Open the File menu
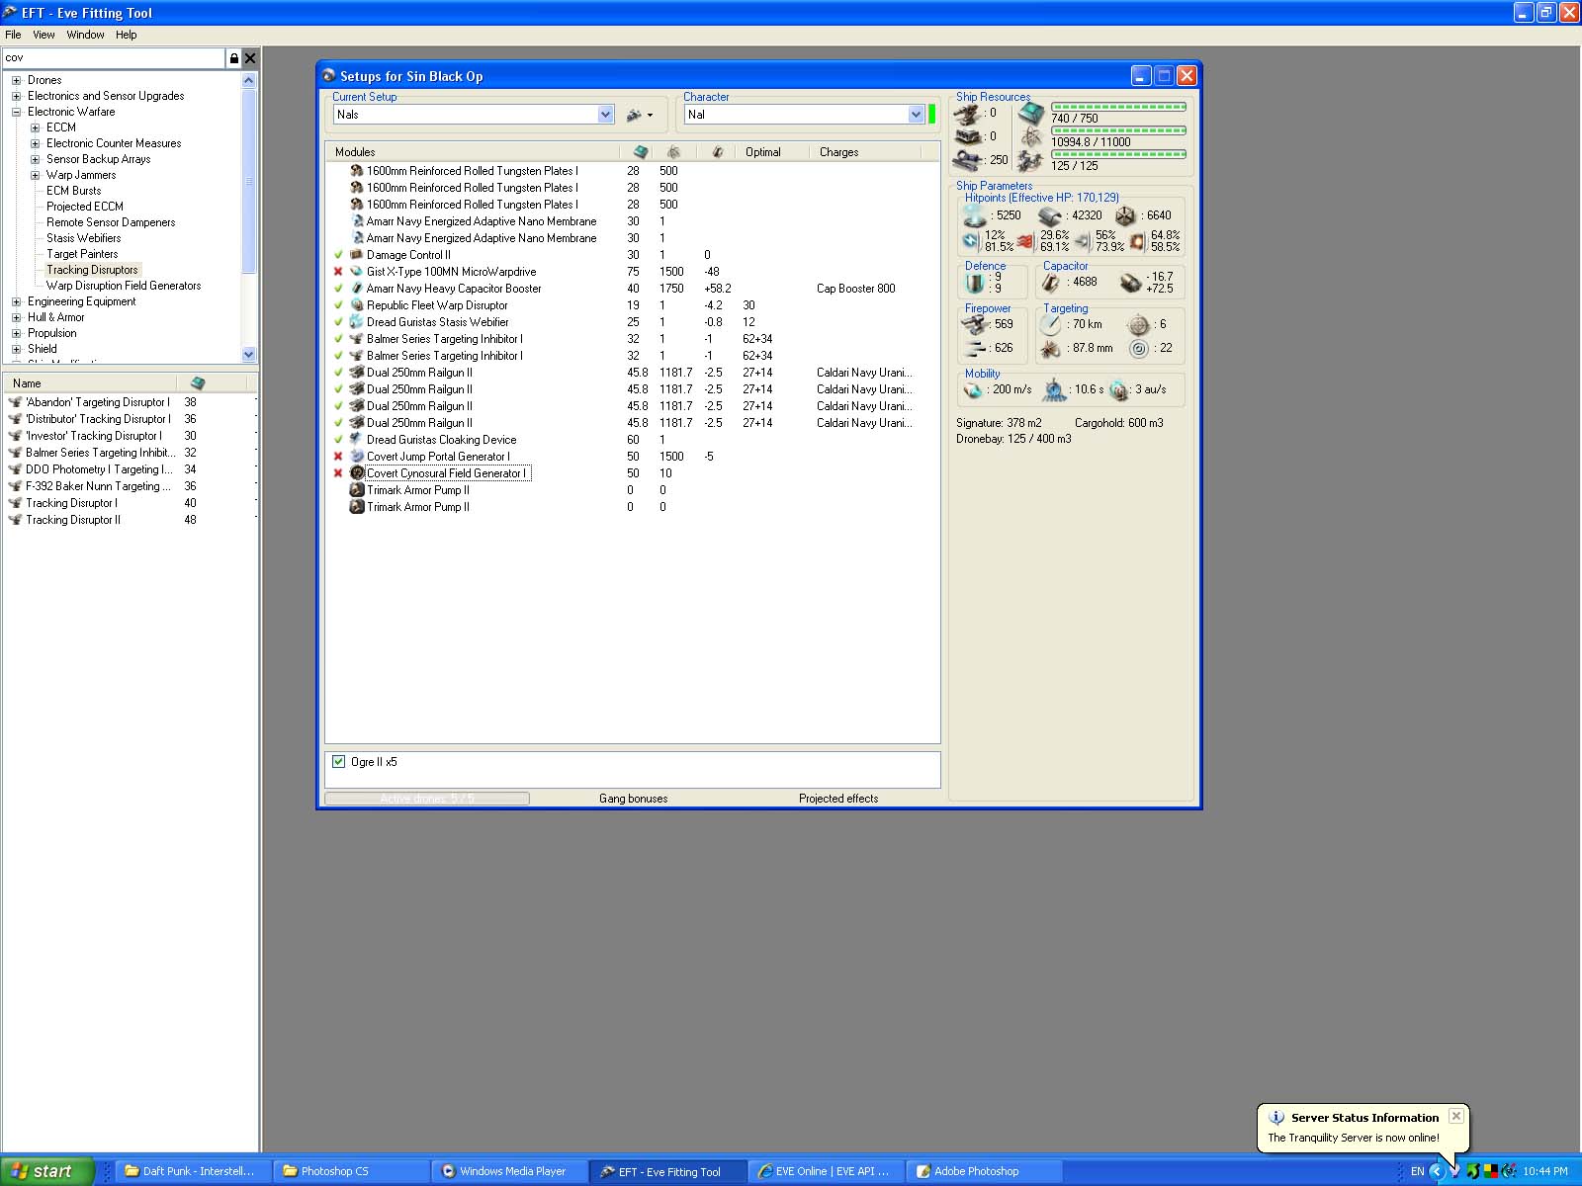 click(x=13, y=35)
